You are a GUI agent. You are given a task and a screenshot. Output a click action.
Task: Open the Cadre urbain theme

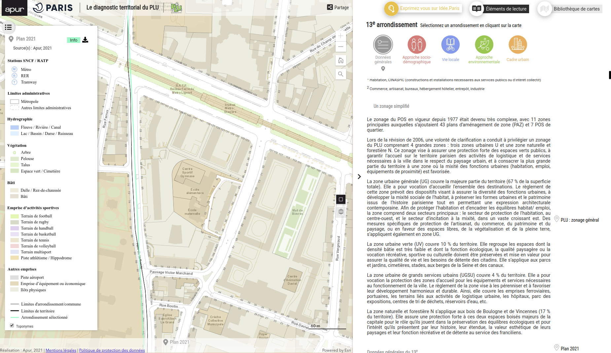(x=518, y=45)
